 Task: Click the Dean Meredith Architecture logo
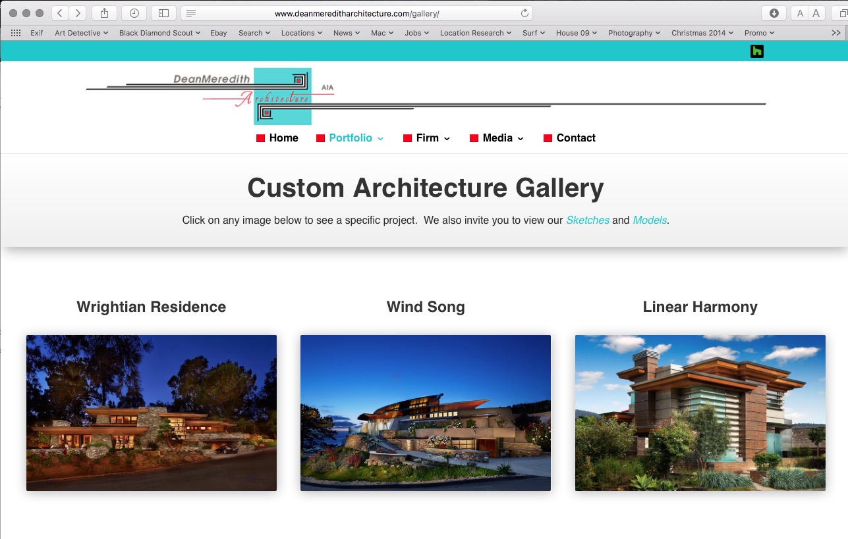click(x=426, y=96)
